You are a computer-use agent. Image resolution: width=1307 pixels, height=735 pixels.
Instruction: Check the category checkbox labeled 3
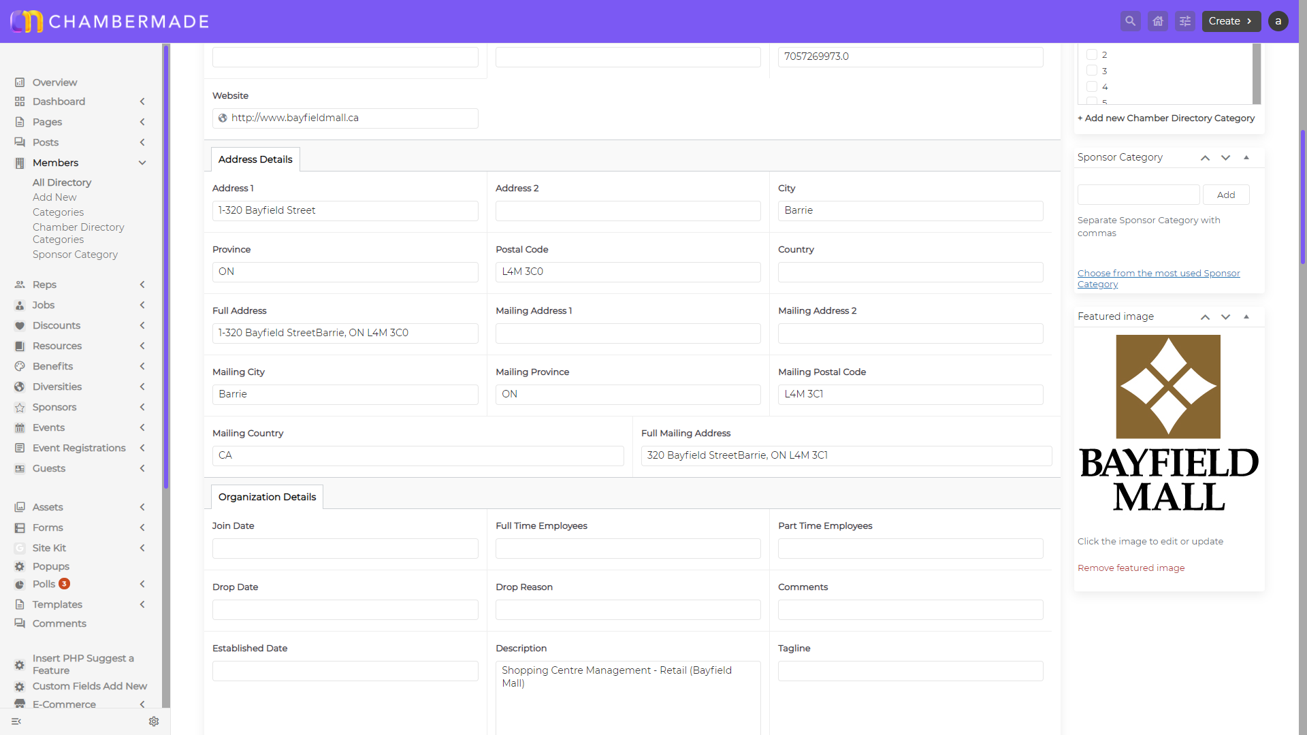tap(1092, 70)
